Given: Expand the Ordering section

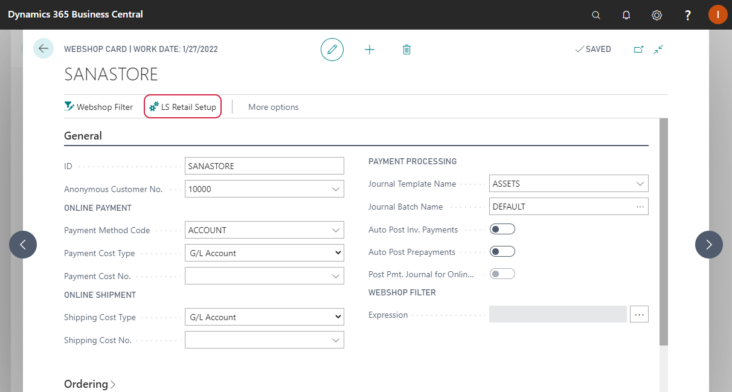Looking at the screenshot, I should (x=89, y=384).
